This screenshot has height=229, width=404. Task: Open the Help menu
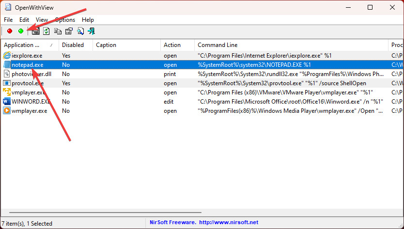tap(88, 20)
